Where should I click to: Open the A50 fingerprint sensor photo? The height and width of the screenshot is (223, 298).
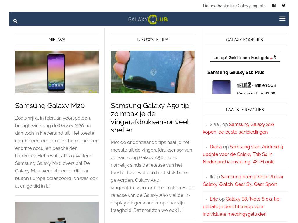[152, 72]
